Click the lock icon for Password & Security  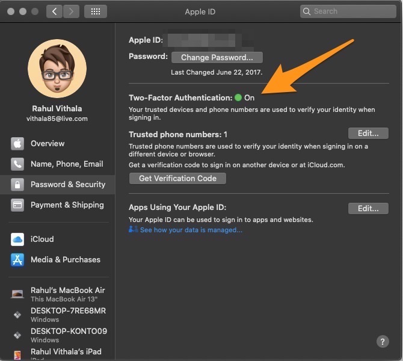tap(17, 185)
